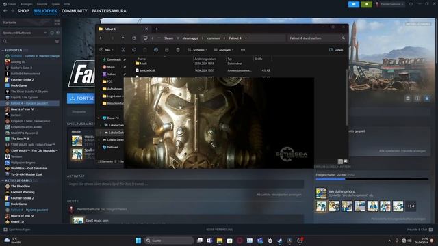Toggle the Details pane in Explorer
Viewport: 438px width, 246px height.
[x=336, y=50]
